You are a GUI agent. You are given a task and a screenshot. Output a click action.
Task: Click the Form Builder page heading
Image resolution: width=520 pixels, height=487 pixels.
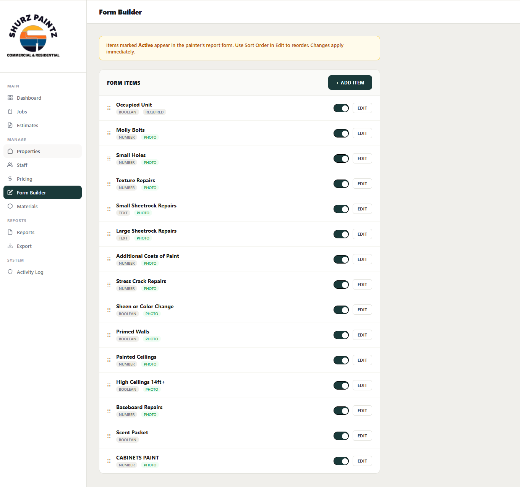120,12
